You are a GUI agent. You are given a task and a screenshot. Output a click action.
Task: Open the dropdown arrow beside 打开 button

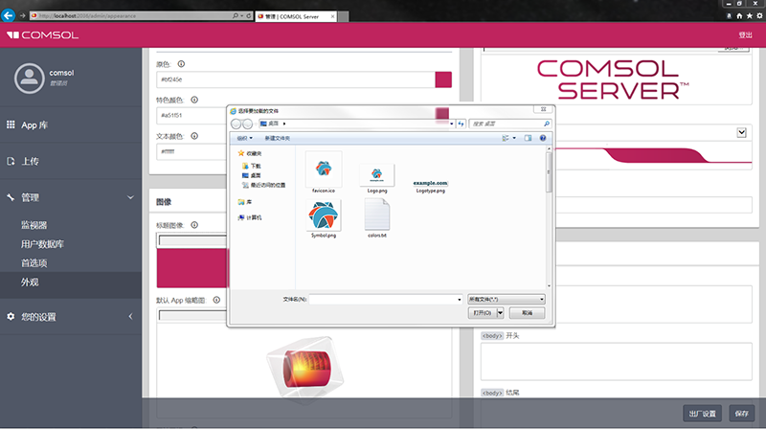pyautogui.click(x=500, y=313)
